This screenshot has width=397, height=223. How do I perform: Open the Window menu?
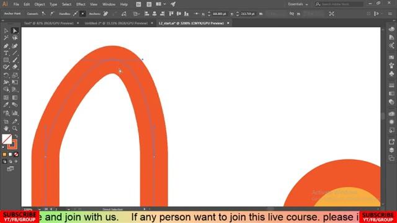(109, 4)
